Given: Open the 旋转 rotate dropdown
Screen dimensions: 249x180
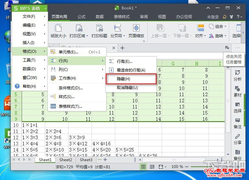Looking at the screenshot, I should (x=222, y=36).
